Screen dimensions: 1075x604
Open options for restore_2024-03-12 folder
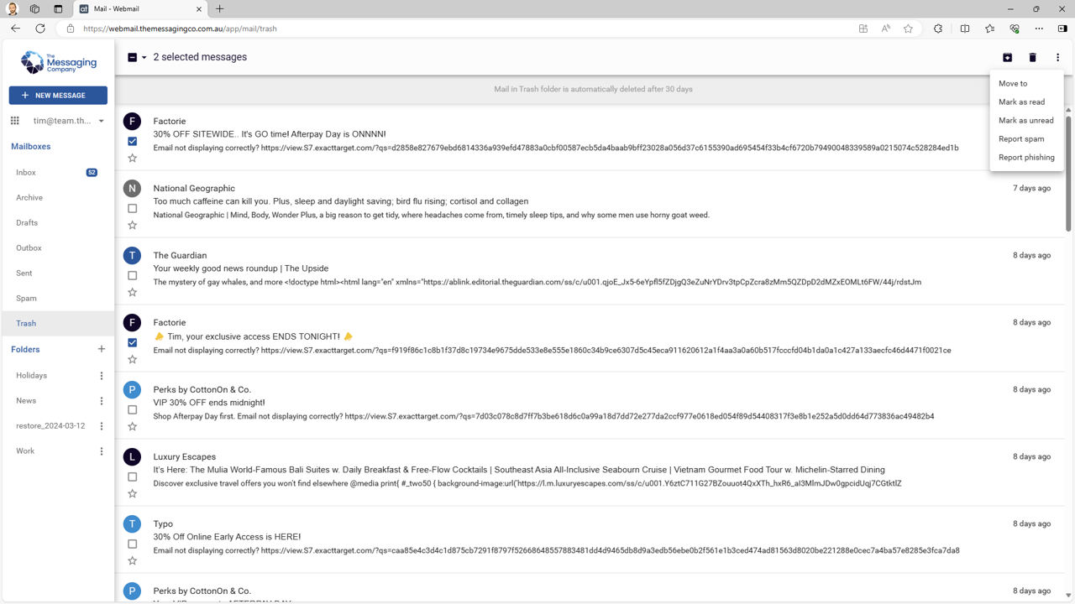coord(102,426)
